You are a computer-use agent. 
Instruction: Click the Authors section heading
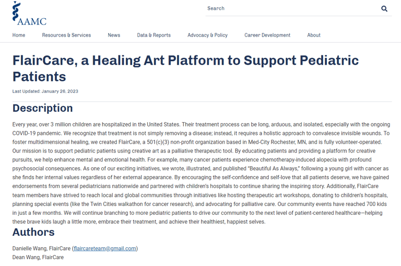pos(33,232)
